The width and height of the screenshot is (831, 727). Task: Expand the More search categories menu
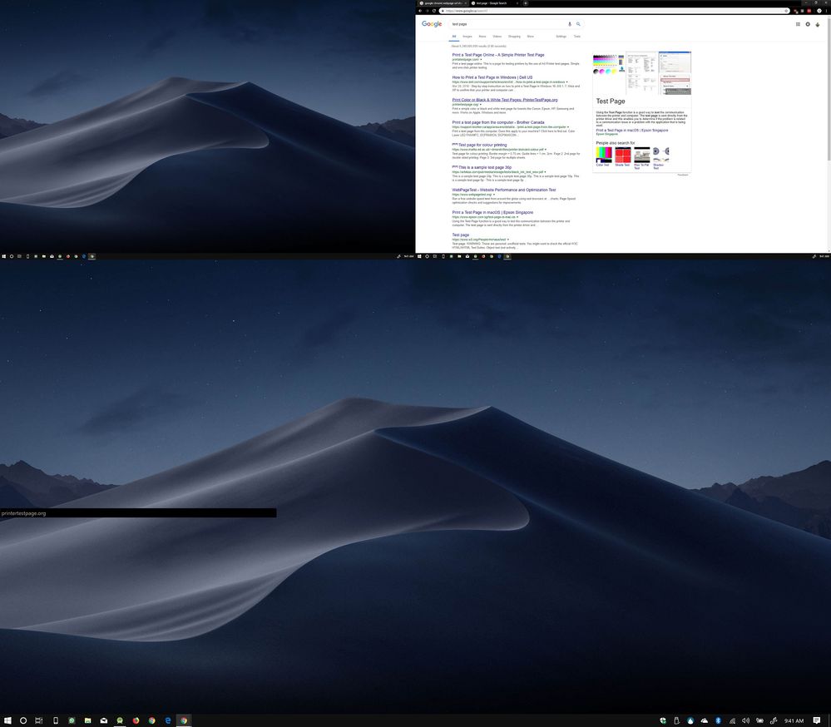(530, 37)
